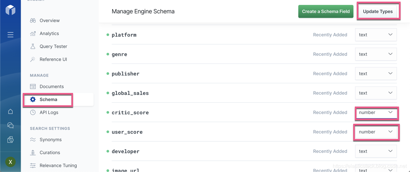Click the Elastic App Search logo
The width and height of the screenshot is (410, 172).
pos(10,10)
